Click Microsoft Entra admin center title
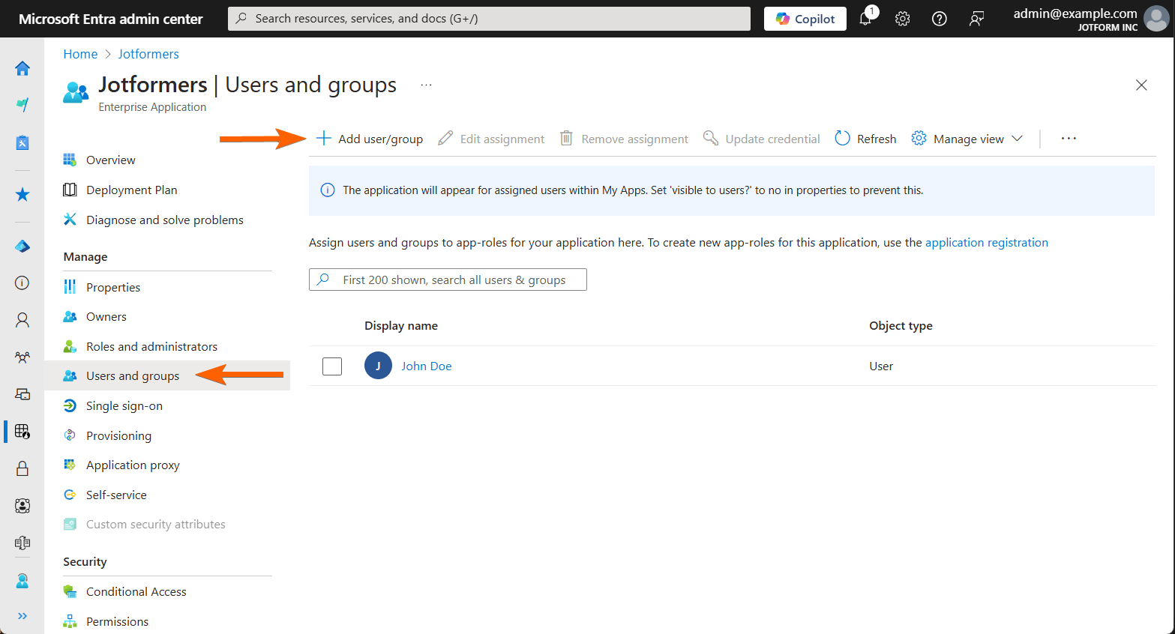The height and width of the screenshot is (634, 1175). [111, 19]
